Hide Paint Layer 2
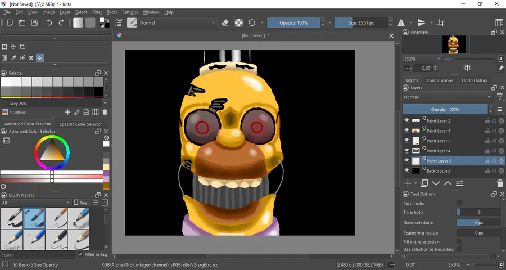 click(x=406, y=121)
